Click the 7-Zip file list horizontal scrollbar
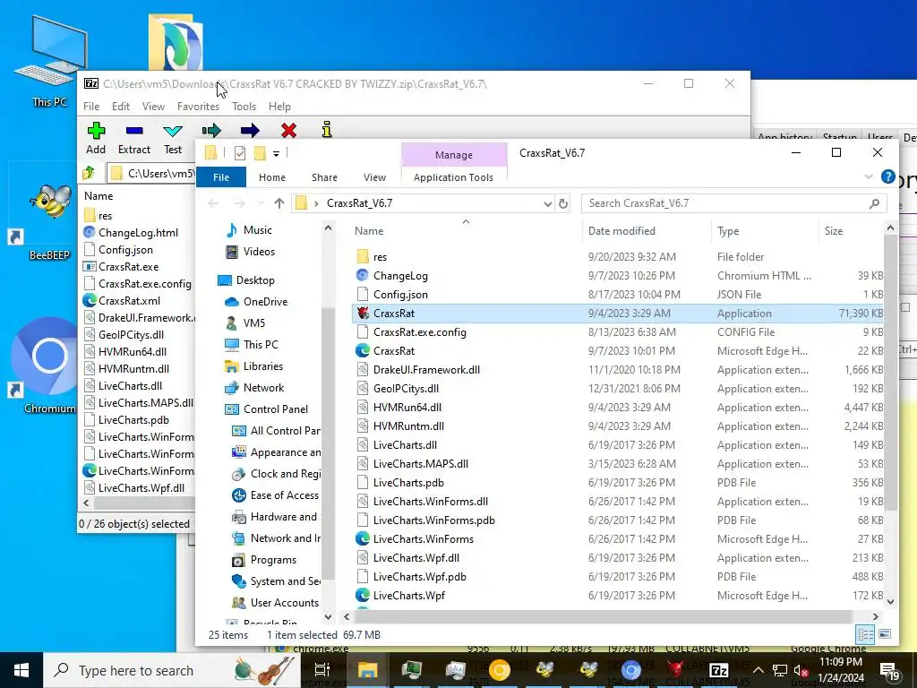917x688 pixels. [143, 503]
